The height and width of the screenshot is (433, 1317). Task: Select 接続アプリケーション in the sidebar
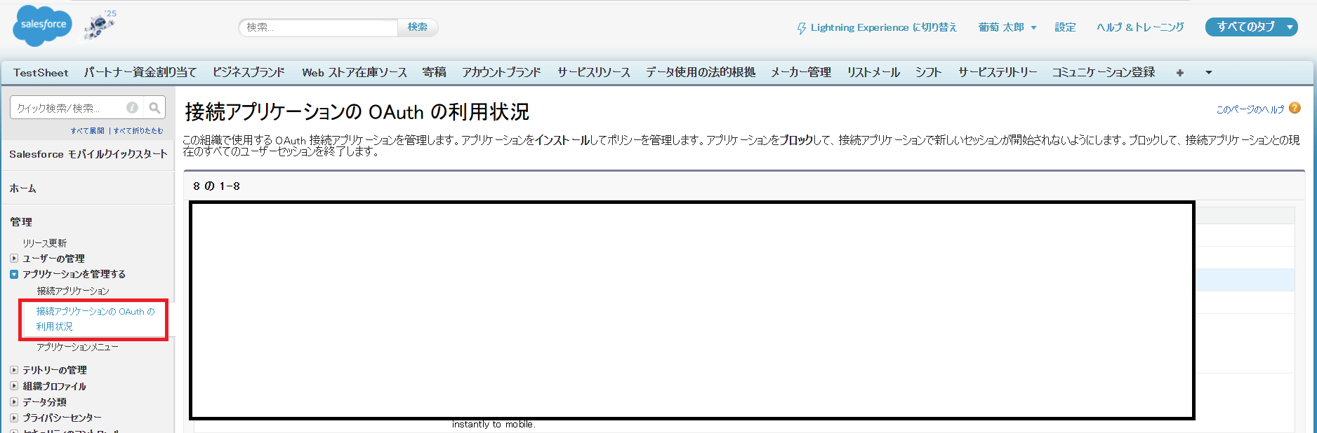73,291
